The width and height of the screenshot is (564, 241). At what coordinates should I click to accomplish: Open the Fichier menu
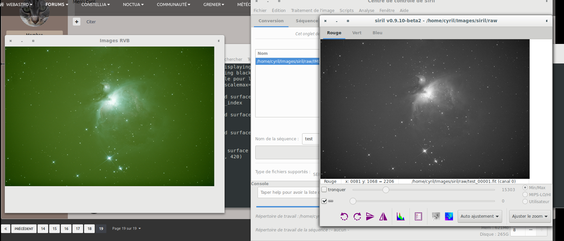coord(260,11)
